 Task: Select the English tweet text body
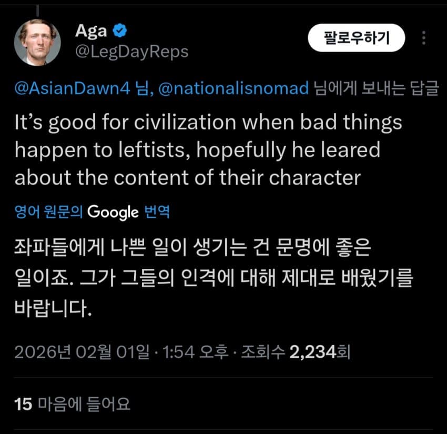pos(208,150)
